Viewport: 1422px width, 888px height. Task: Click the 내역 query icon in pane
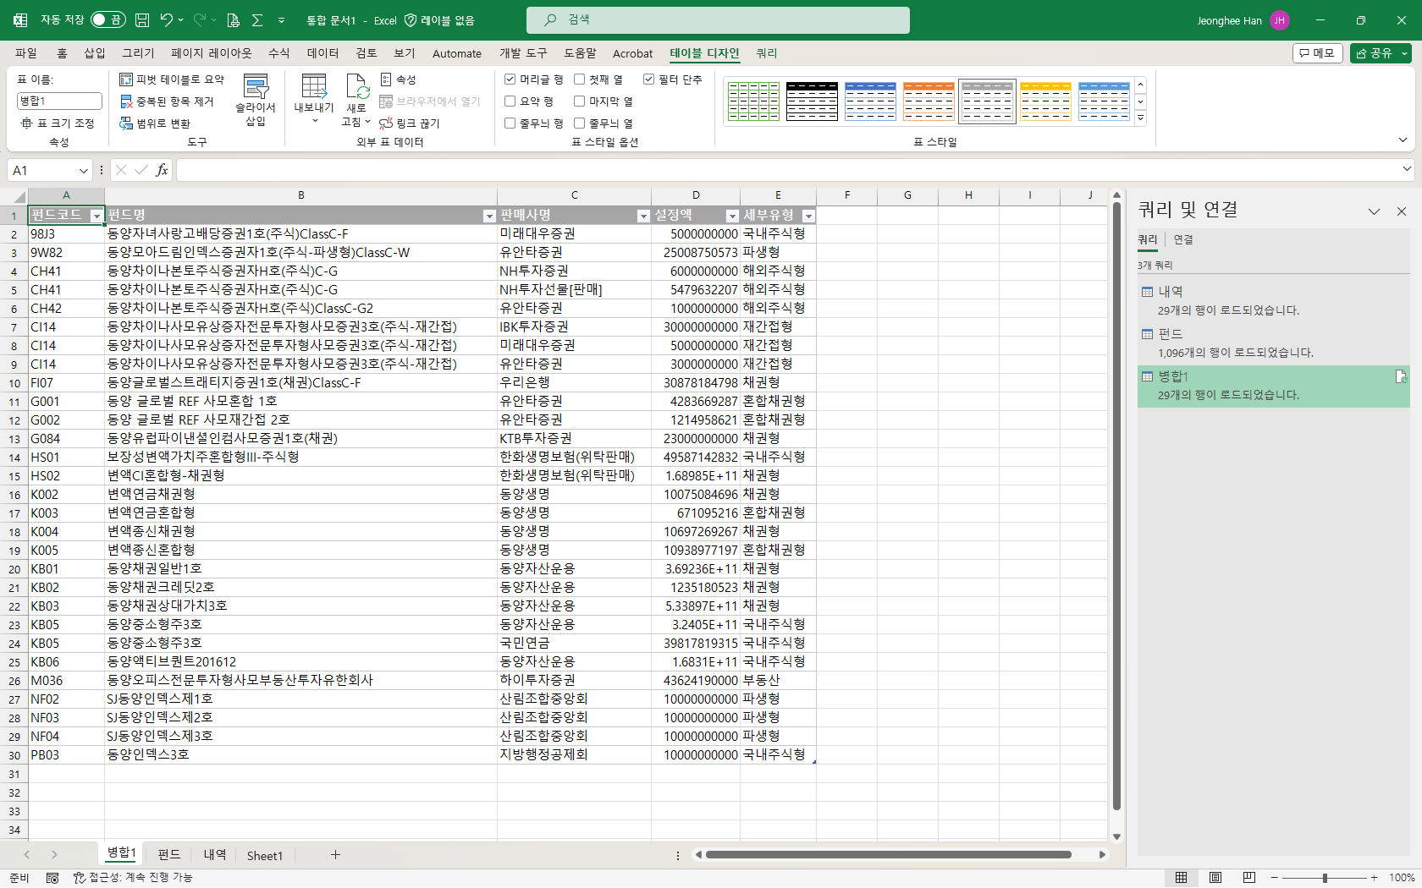(x=1147, y=292)
